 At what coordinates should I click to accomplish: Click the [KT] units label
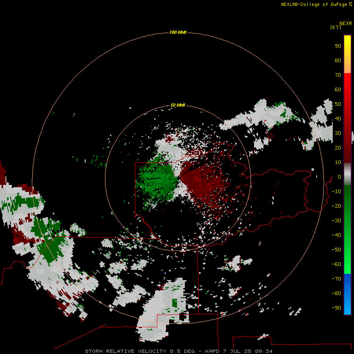click(336, 27)
